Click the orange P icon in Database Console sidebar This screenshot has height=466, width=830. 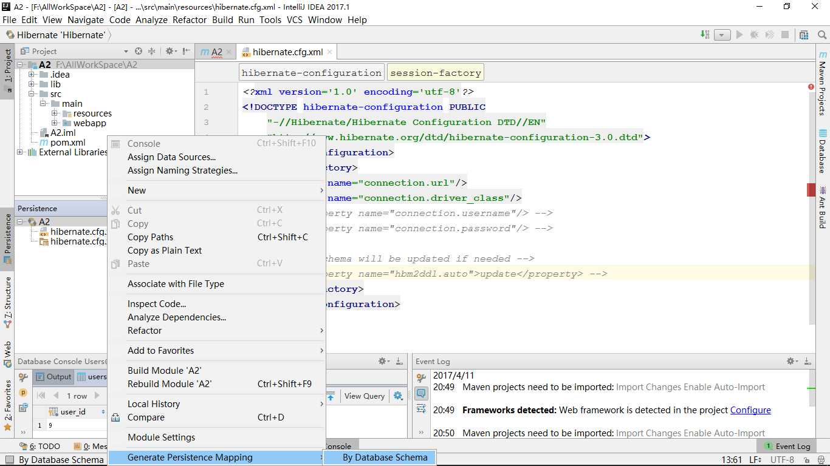point(23,393)
